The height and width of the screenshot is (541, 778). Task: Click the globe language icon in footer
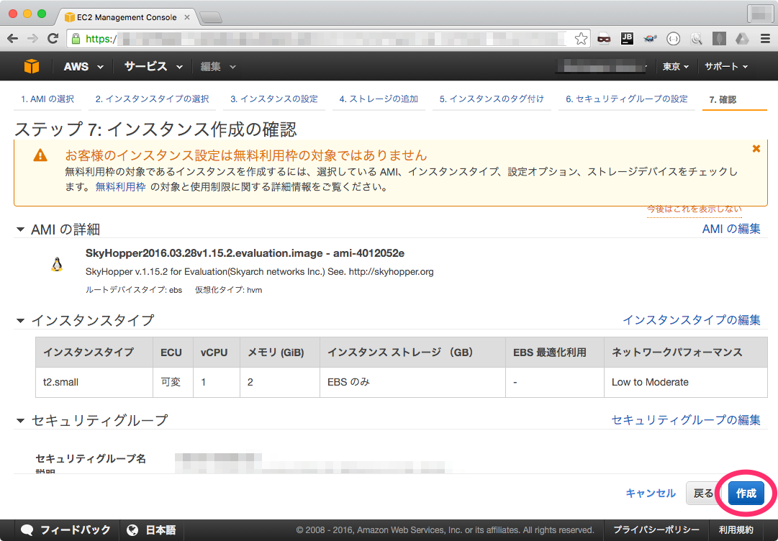pos(132,530)
